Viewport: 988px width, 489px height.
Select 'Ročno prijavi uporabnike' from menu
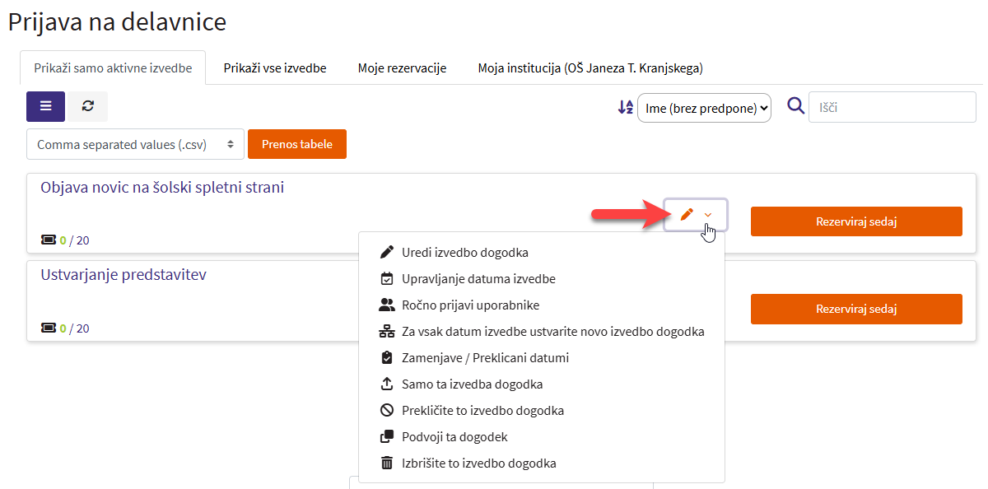pos(470,305)
